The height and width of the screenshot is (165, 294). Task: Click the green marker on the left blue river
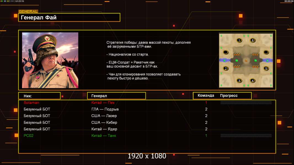224,60
